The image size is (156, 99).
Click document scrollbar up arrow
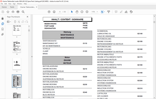pyautogui.click(x=154, y=17)
